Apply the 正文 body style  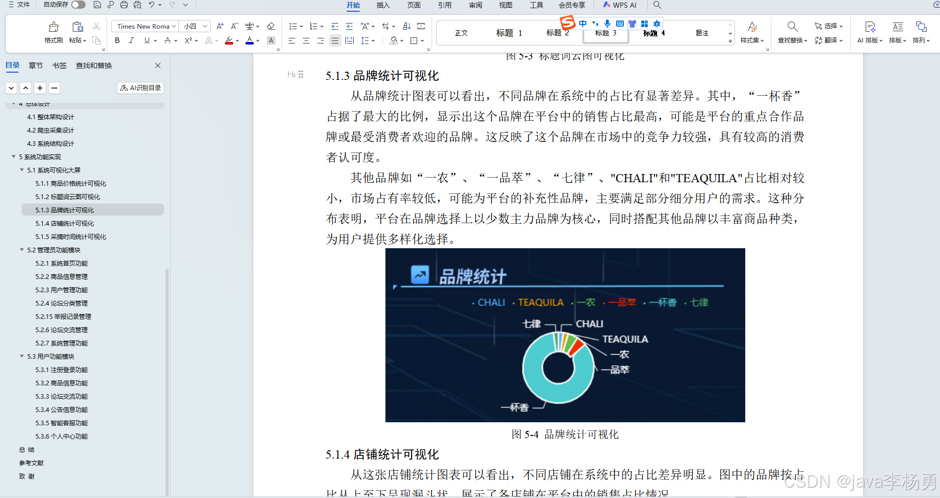[x=461, y=33]
